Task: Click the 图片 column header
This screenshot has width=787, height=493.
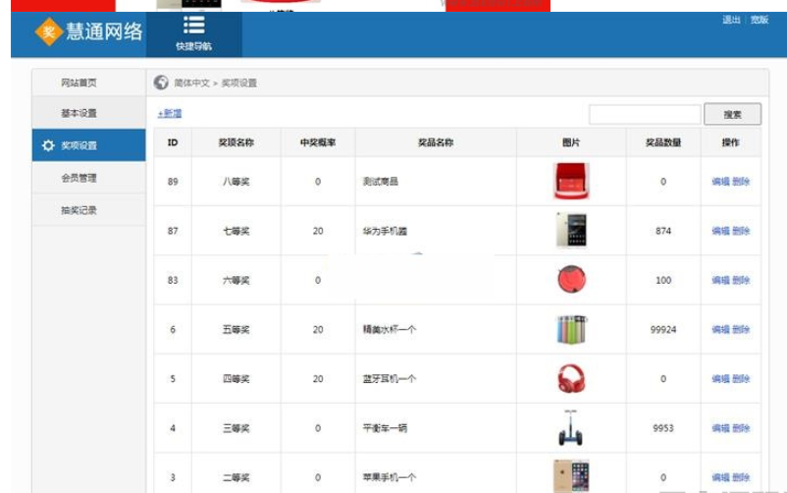Action: point(571,142)
